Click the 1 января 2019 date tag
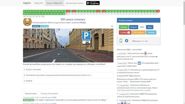185x104 pixels. point(124,94)
